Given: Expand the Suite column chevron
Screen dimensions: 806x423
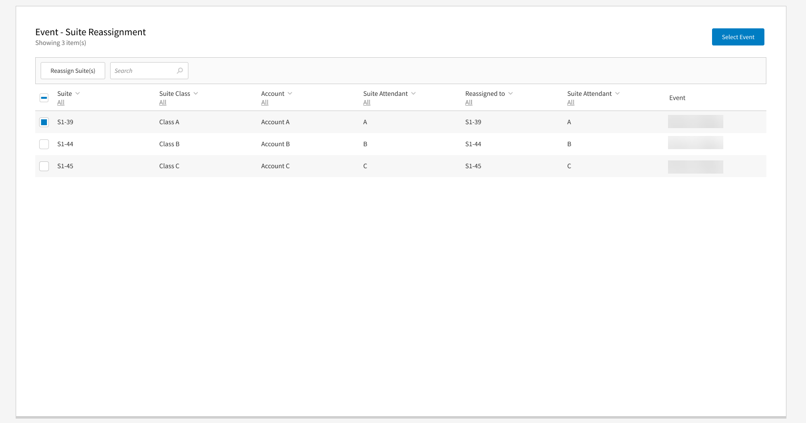Looking at the screenshot, I should (x=78, y=93).
